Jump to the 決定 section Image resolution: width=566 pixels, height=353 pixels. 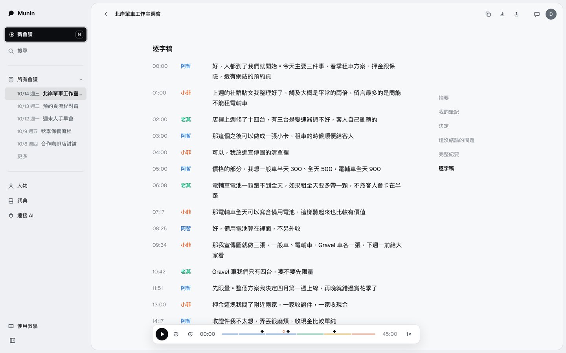(x=444, y=126)
